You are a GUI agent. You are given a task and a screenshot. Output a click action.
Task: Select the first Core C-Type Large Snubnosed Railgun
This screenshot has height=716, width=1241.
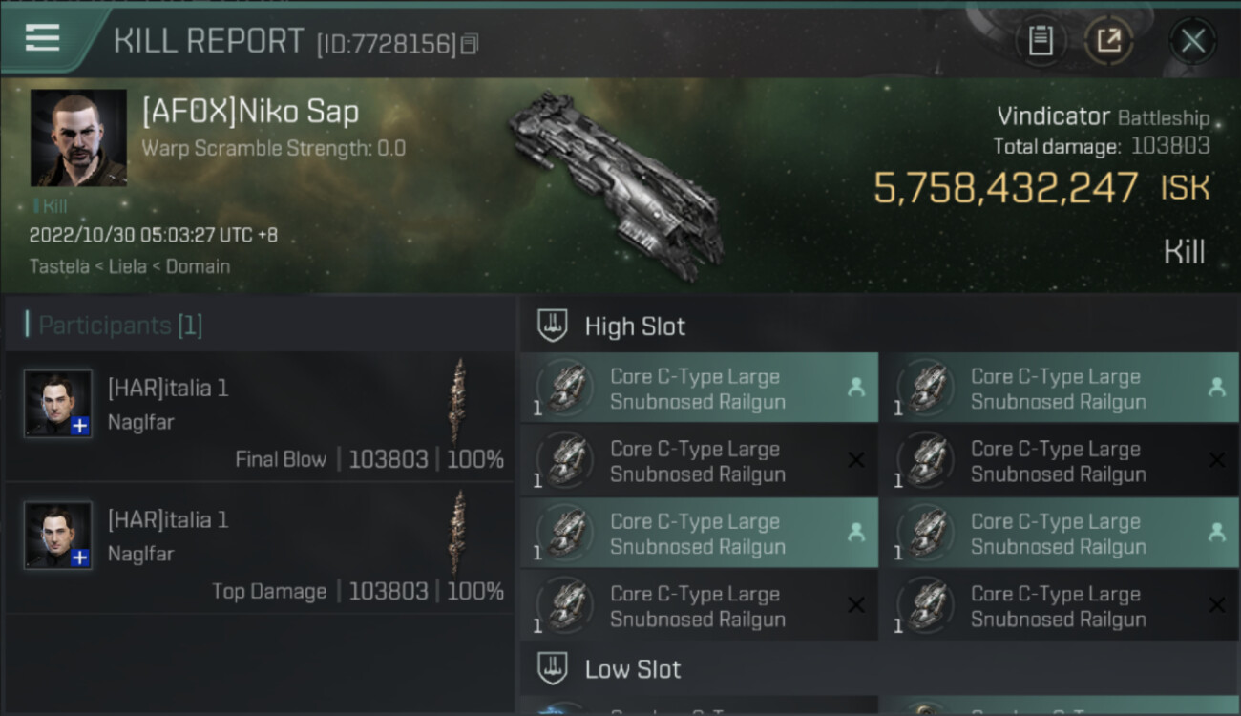click(697, 389)
